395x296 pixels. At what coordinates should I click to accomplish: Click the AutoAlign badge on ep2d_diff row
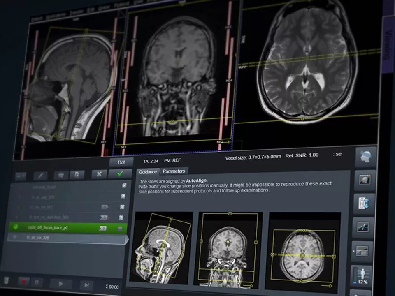pos(103,228)
